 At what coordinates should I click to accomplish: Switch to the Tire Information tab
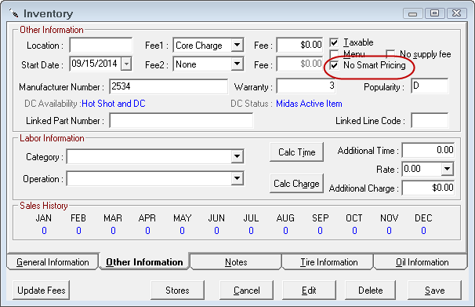pyautogui.click(x=328, y=261)
